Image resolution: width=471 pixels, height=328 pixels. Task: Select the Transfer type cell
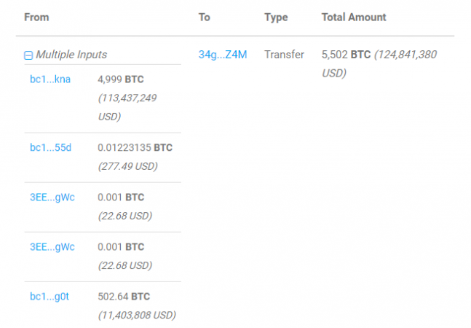[284, 55]
